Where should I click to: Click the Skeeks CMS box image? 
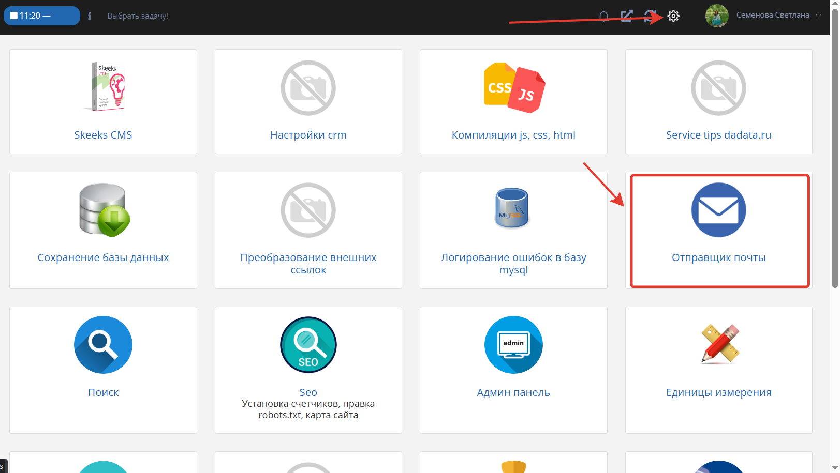[x=104, y=86]
